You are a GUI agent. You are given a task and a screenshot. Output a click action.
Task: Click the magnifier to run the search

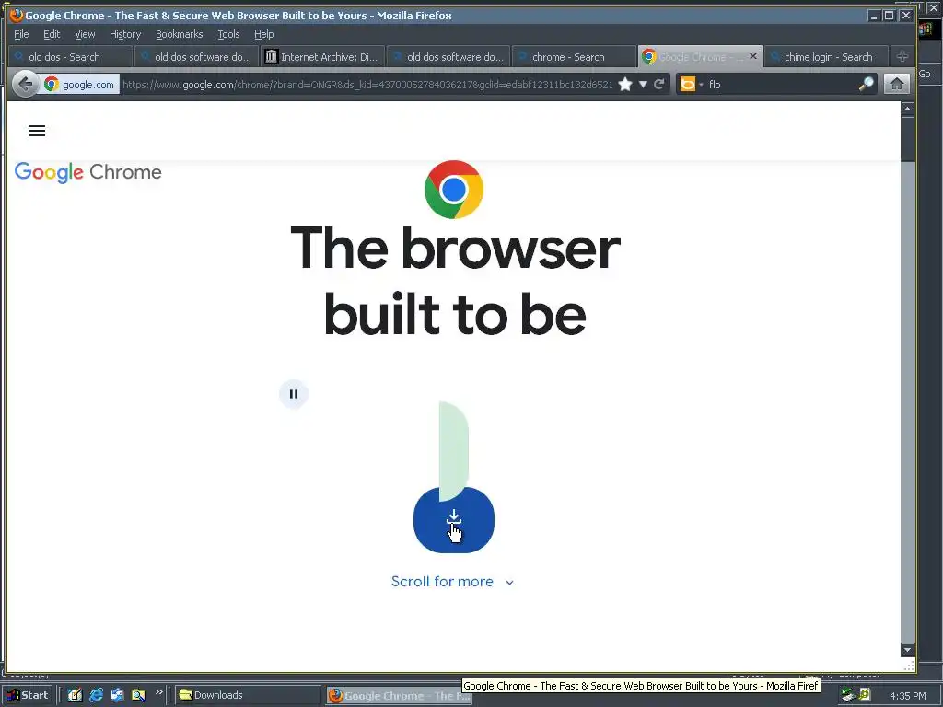click(866, 84)
